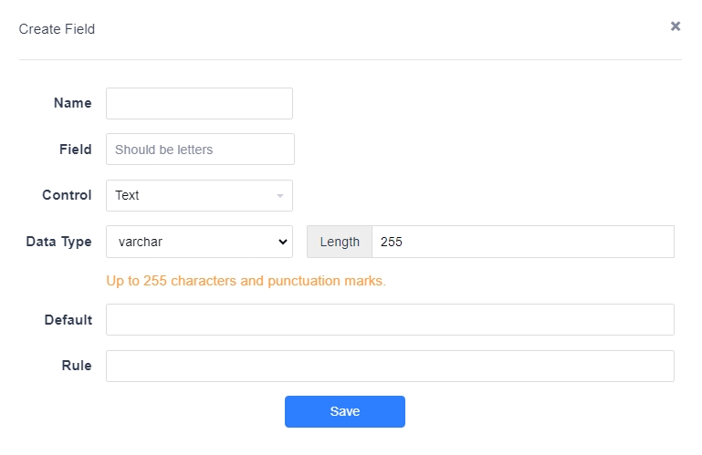Screen dimensions: 702x455
Task: Focus the Rule input field
Action: (390, 366)
